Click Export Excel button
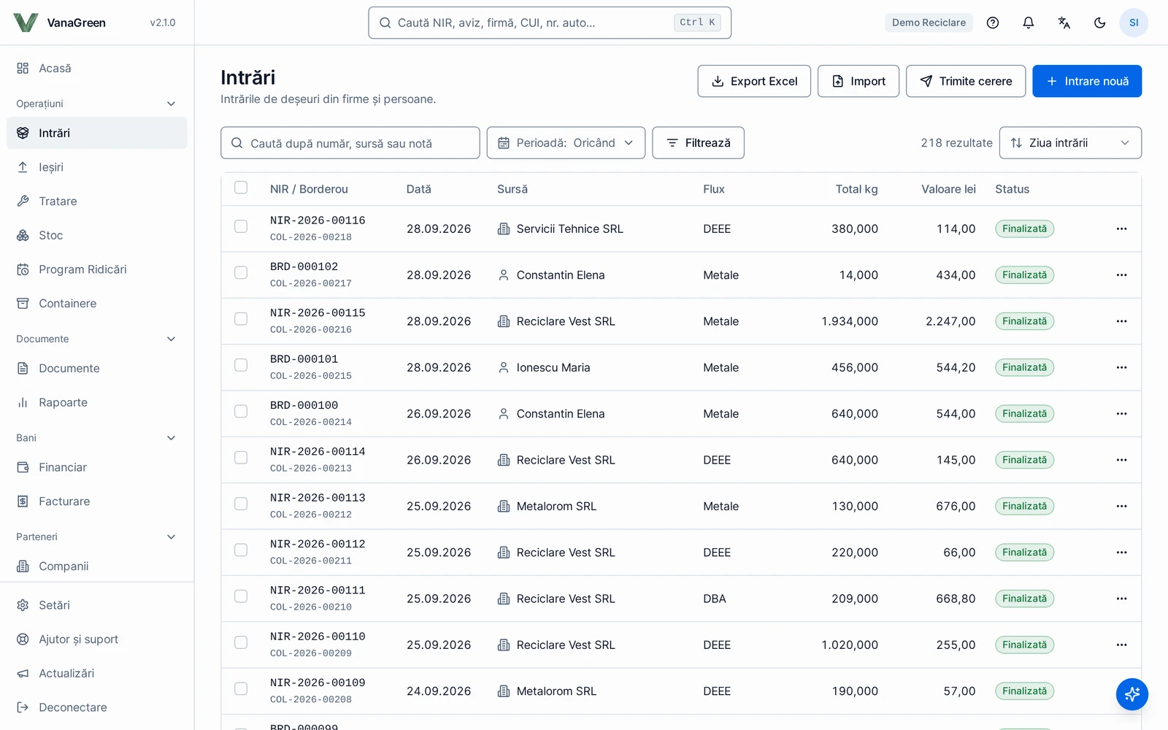Viewport: 1168px width, 730px height. pyautogui.click(x=754, y=81)
